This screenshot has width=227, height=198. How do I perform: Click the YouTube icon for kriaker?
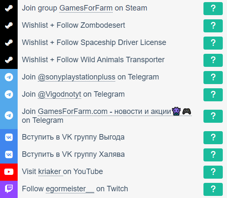(x=9, y=172)
